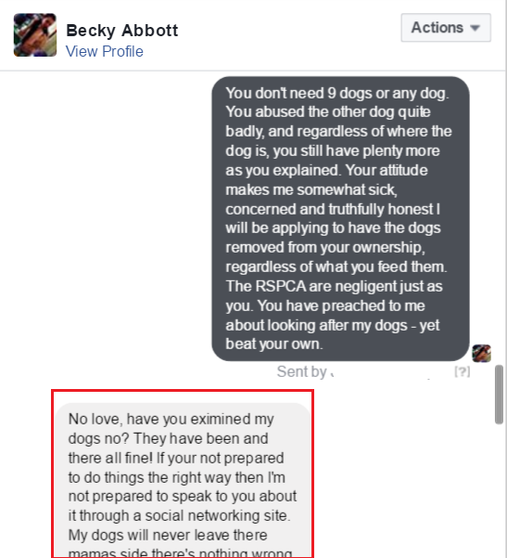Open the View Profile link
The height and width of the screenshot is (558, 507).
click(x=105, y=51)
